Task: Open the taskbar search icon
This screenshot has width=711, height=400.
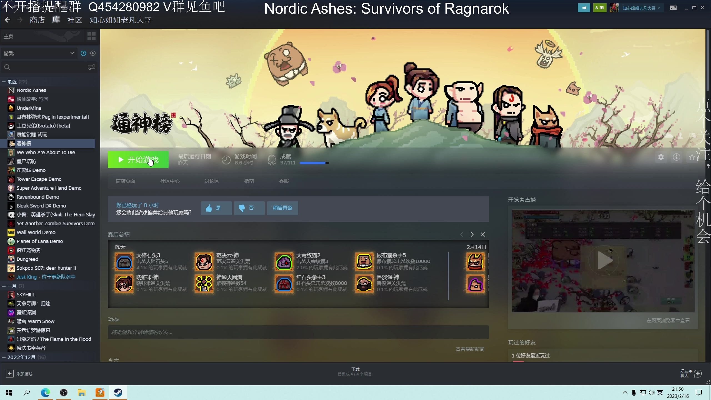Action: (x=27, y=392)
